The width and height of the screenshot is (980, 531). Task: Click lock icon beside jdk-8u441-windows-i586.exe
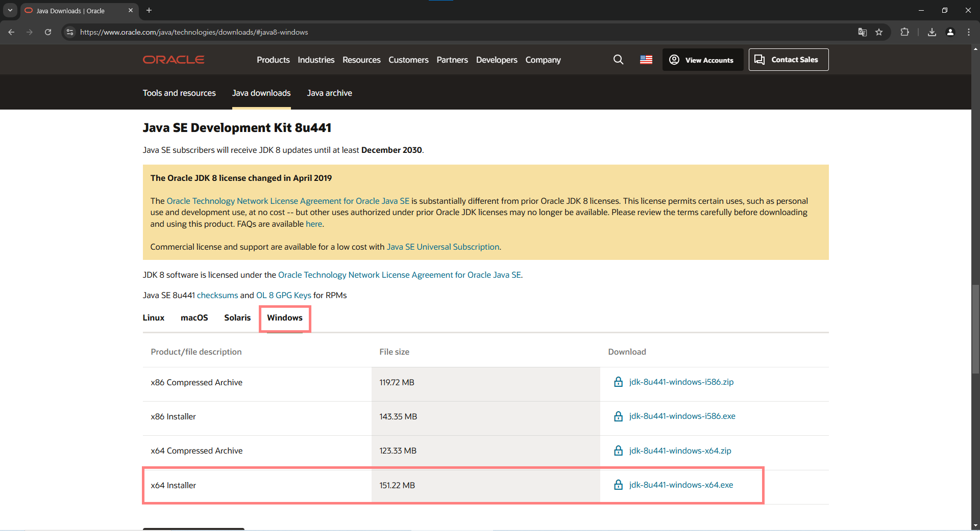[618, 416]
